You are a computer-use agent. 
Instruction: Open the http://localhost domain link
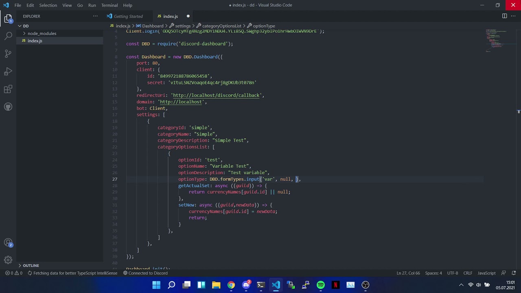[x=181, y=102]
